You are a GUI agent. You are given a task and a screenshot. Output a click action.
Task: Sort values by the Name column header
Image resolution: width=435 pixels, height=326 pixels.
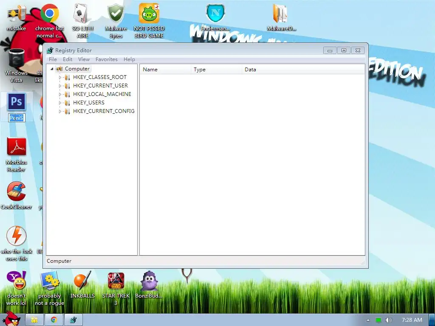[165, 70]
